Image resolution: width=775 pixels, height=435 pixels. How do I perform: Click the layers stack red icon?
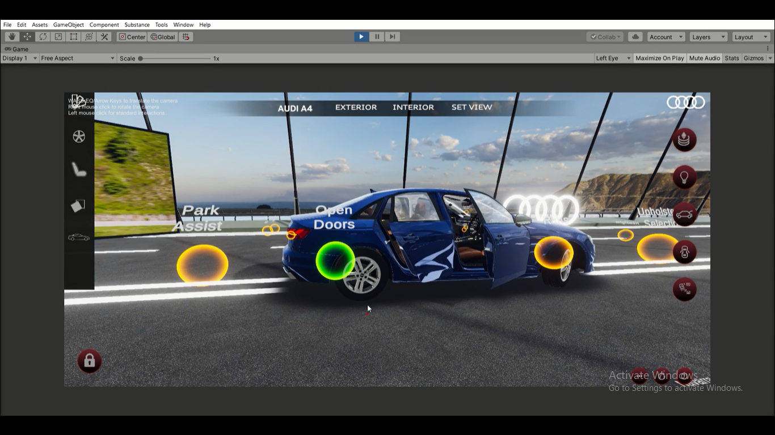(684, 139)
